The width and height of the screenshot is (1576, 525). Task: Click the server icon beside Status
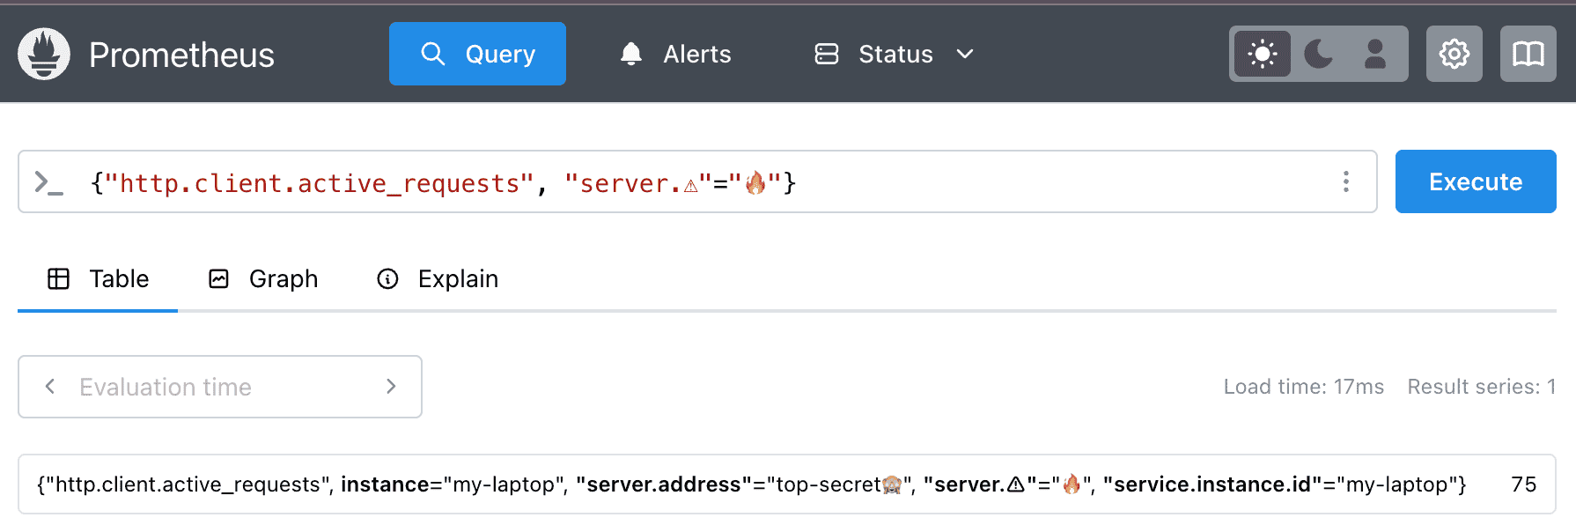[x=826, y=55]
